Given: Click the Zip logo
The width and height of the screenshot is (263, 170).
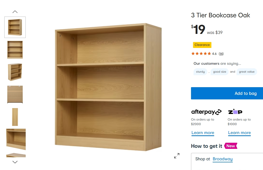Looking at the screenshot, I should 235,112.
